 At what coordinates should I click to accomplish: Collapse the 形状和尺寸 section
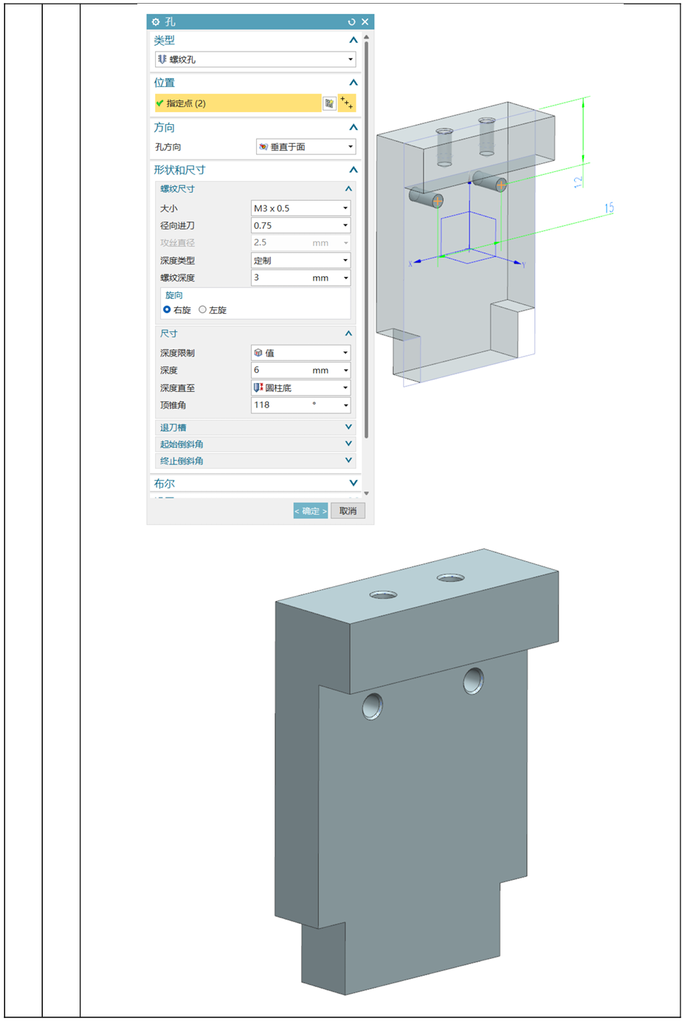pos(353,170)
